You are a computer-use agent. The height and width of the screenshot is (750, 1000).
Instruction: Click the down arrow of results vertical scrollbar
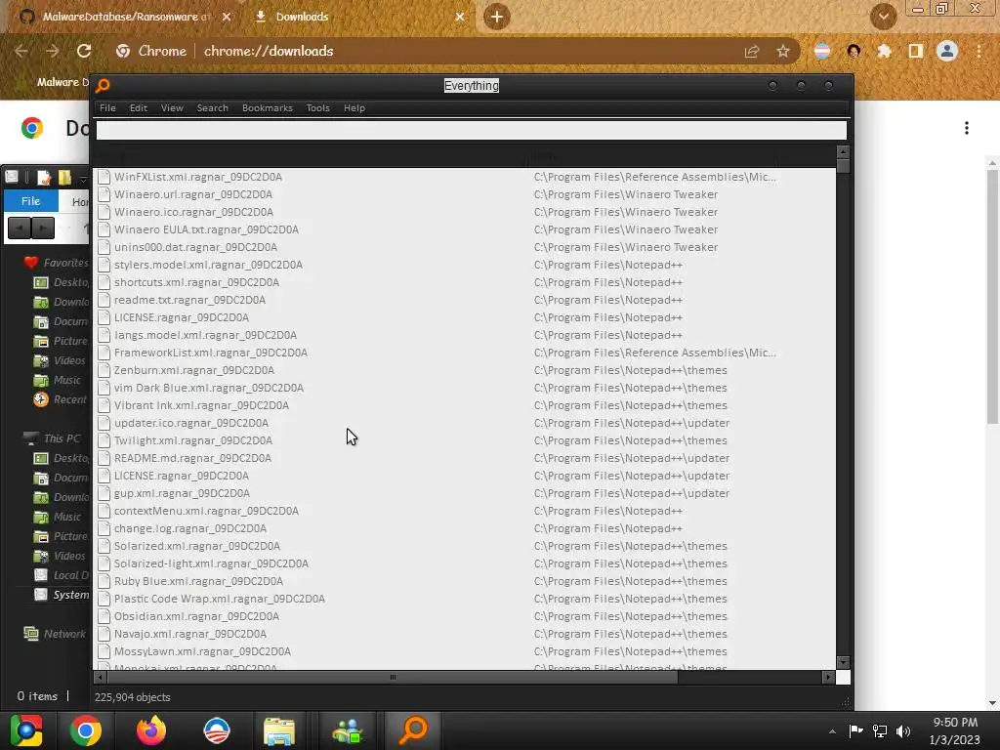click(x=843, y=663)
